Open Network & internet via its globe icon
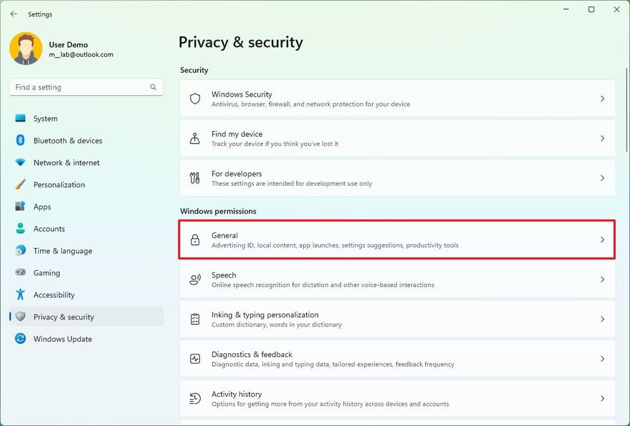The image size is (630, 426). coord(21,163)
